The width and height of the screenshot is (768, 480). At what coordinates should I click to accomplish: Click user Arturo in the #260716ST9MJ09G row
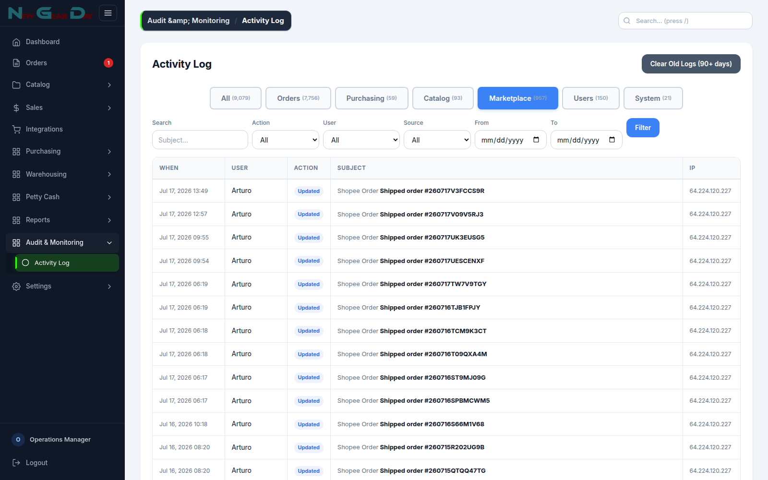pyautogui.click(x=241, y=377)
